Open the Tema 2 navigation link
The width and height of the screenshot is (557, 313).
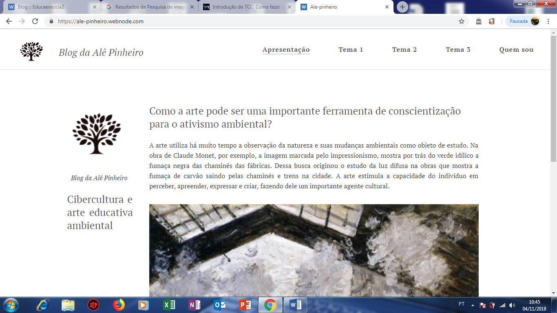(404, 50)
